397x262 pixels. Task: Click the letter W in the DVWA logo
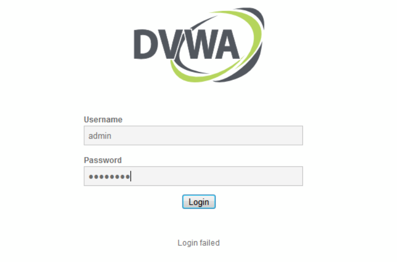(199, 45)
